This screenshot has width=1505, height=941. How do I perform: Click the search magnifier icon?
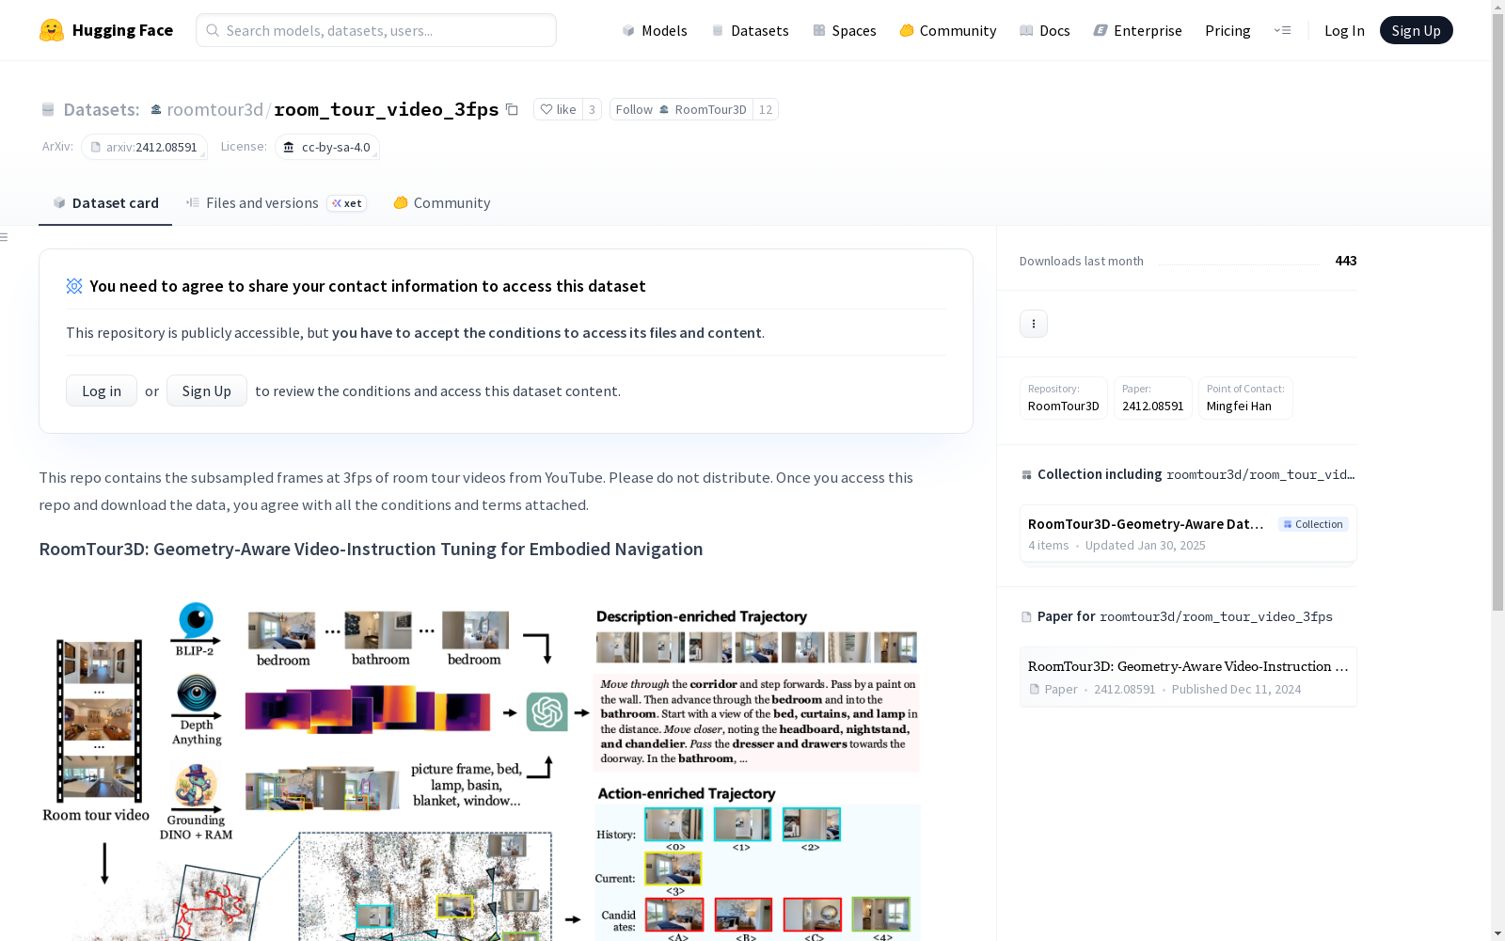point(214,30)
